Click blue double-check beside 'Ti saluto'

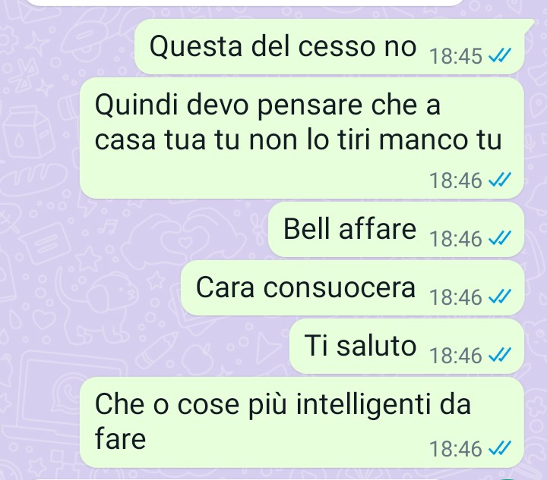pyautogui.click(x=500, y=355)
